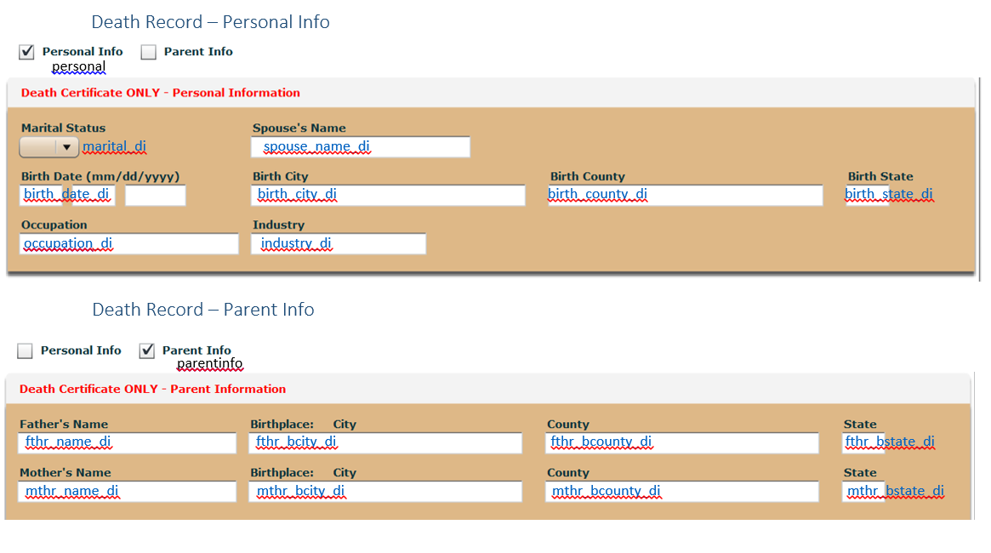Click the Birth Date year field
Screen dimensions: 991x553
click(x=155, y=196)
